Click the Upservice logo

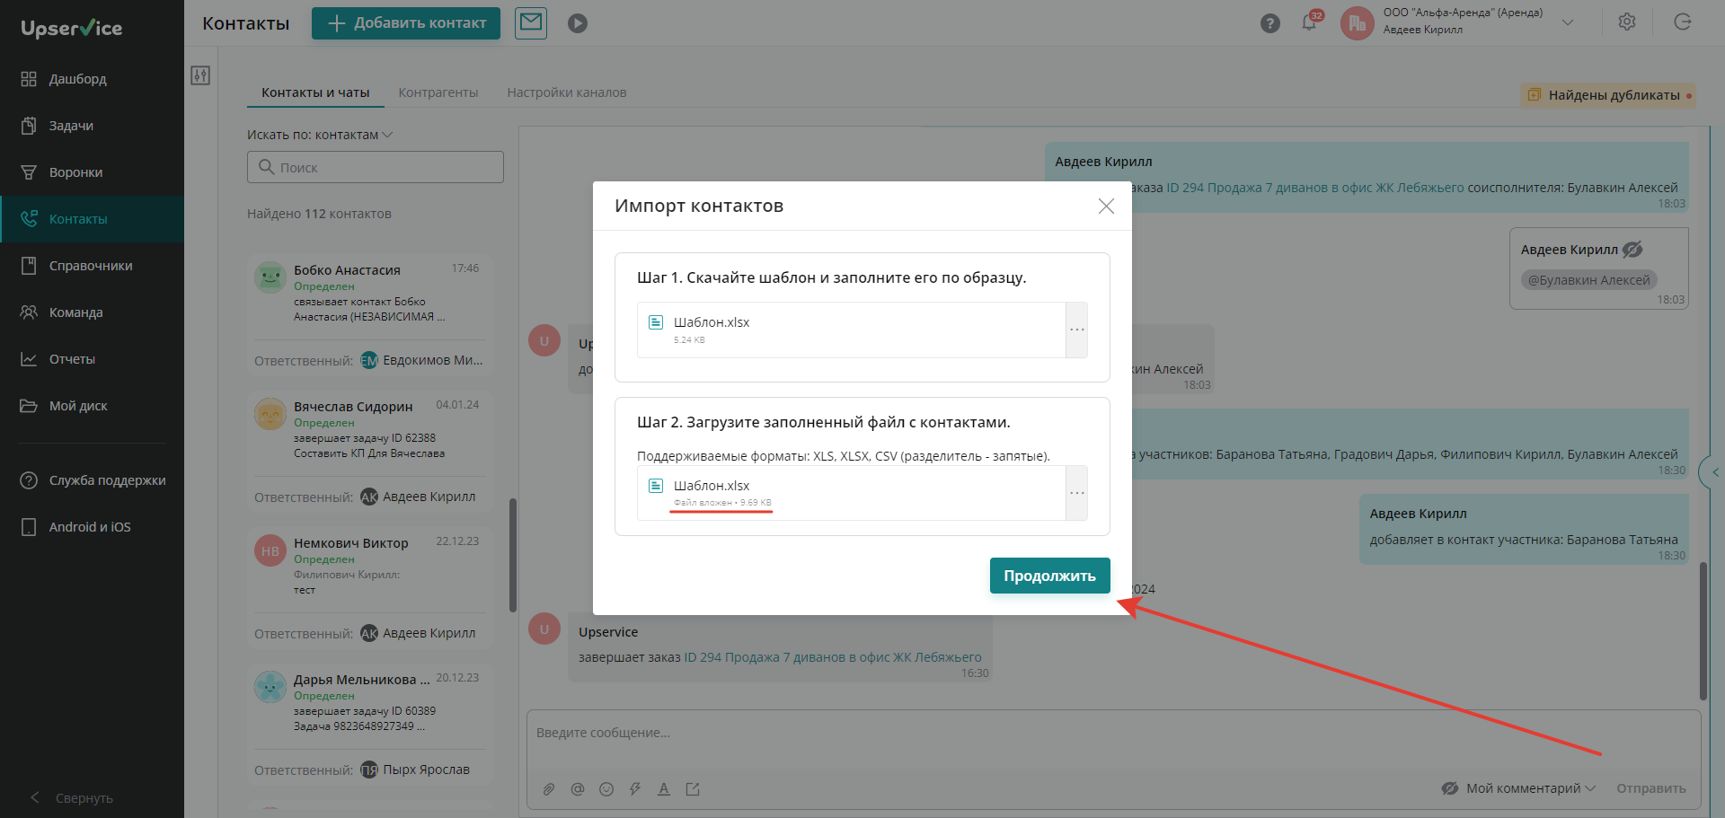[72, 28]
